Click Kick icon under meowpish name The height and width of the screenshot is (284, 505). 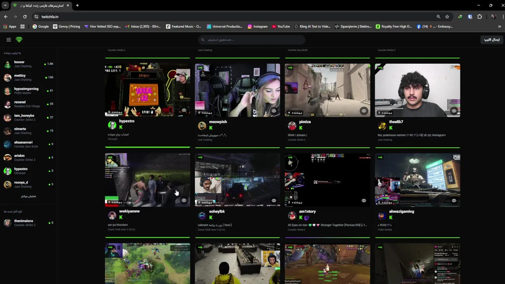pyautogui.click(x=211, y=128)
